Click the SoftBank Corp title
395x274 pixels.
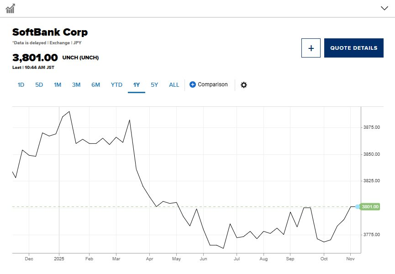point(50,32)
